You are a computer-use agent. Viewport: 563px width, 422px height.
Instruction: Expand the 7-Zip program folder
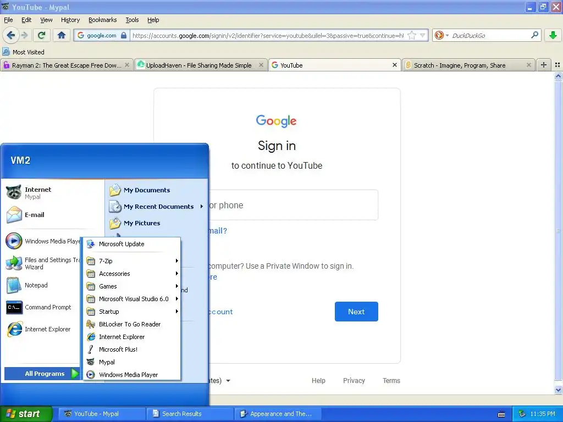click(132, 261)
